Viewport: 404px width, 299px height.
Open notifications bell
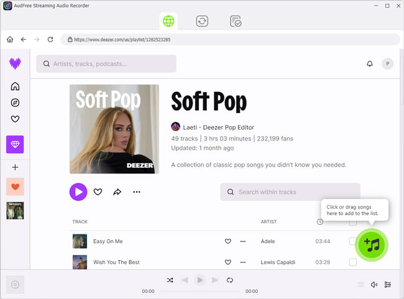pyautogui.click(x=370, y=63)
